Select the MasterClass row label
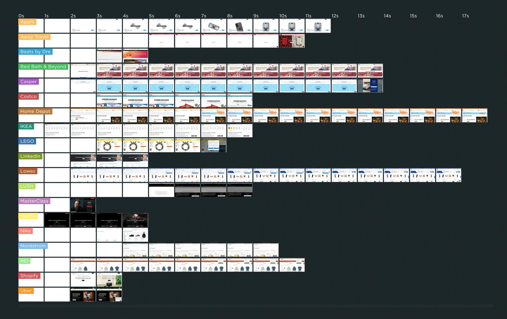507x319 pixels. click(34, 201)
